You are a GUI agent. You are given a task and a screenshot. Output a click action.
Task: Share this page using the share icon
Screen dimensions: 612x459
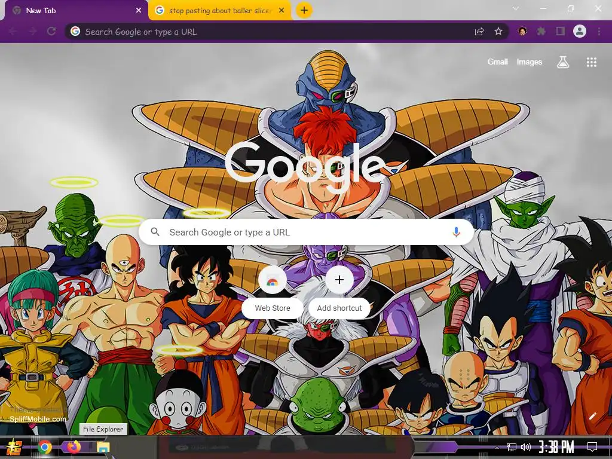(x=479, y=32)
